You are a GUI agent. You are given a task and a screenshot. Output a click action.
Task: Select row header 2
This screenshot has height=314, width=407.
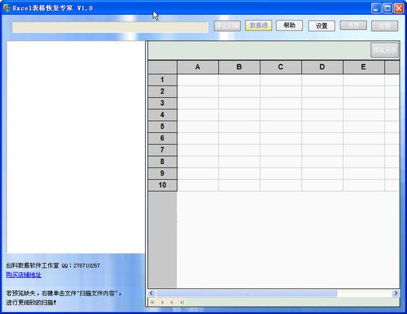coord(163,92)
